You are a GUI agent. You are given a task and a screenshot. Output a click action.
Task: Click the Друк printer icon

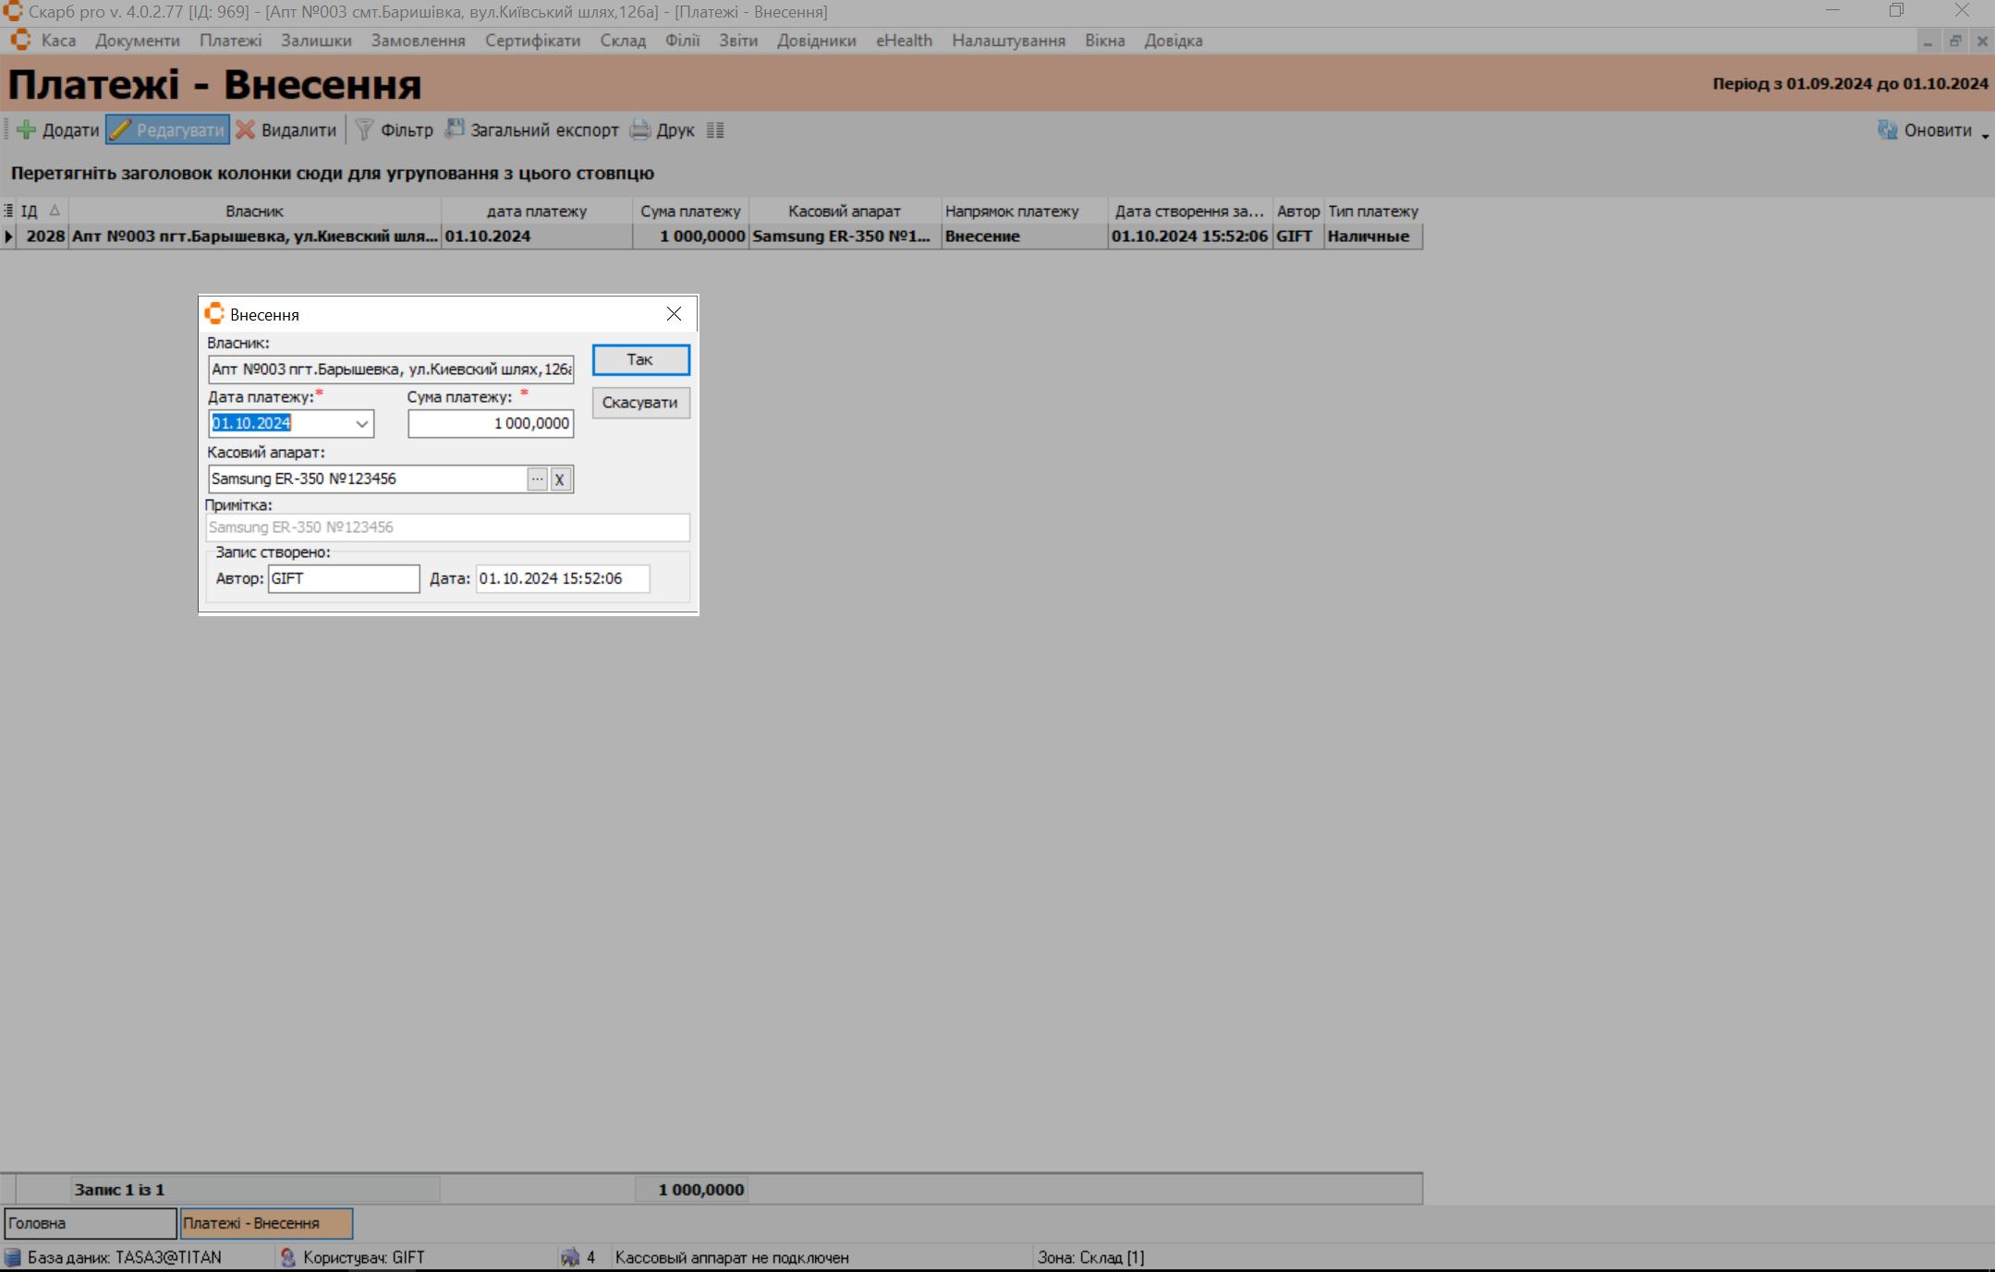[640, 130]
